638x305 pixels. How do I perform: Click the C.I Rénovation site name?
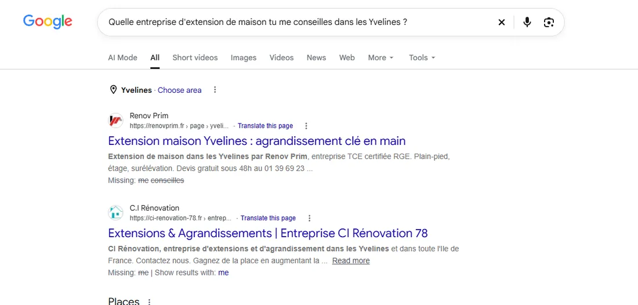[154, 208]
